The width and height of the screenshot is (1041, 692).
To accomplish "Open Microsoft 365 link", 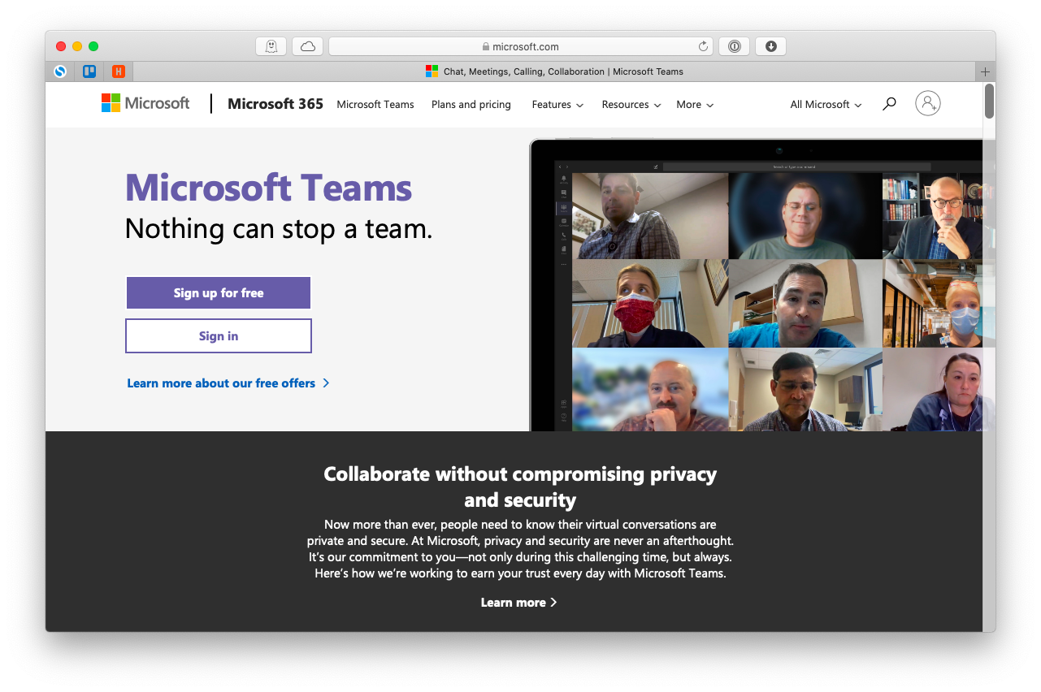I will pyautogui.click(x=275, y=104).
